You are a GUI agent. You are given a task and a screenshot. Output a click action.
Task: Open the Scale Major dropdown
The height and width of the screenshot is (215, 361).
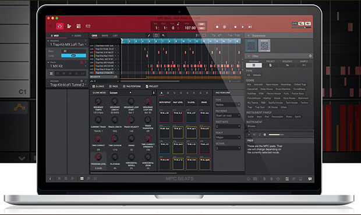(x=228, y=137)
